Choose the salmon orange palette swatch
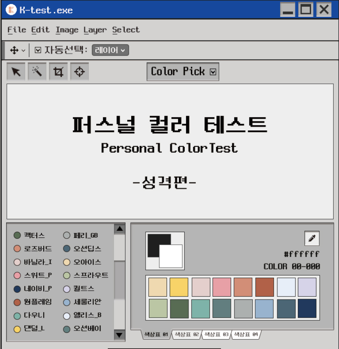Image resolution: width=339 pixels, height=349 pixels. [243, 287]
